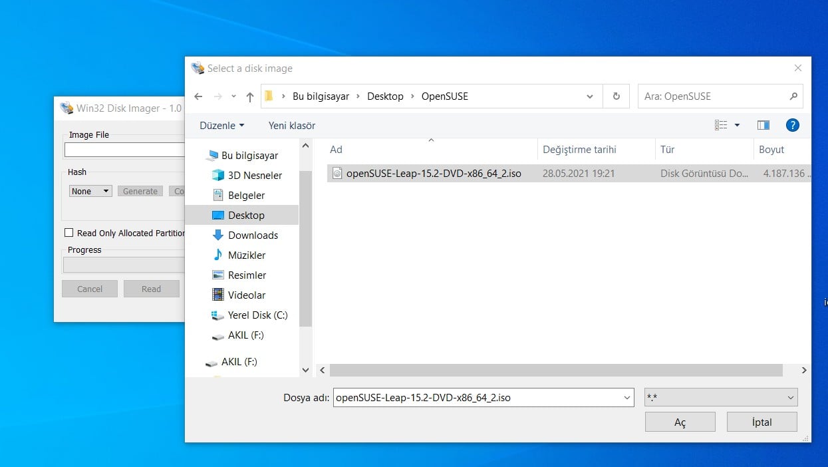
Task: Expand Dosya adı dropdown arrow
Action: click(x=627, y=398)
